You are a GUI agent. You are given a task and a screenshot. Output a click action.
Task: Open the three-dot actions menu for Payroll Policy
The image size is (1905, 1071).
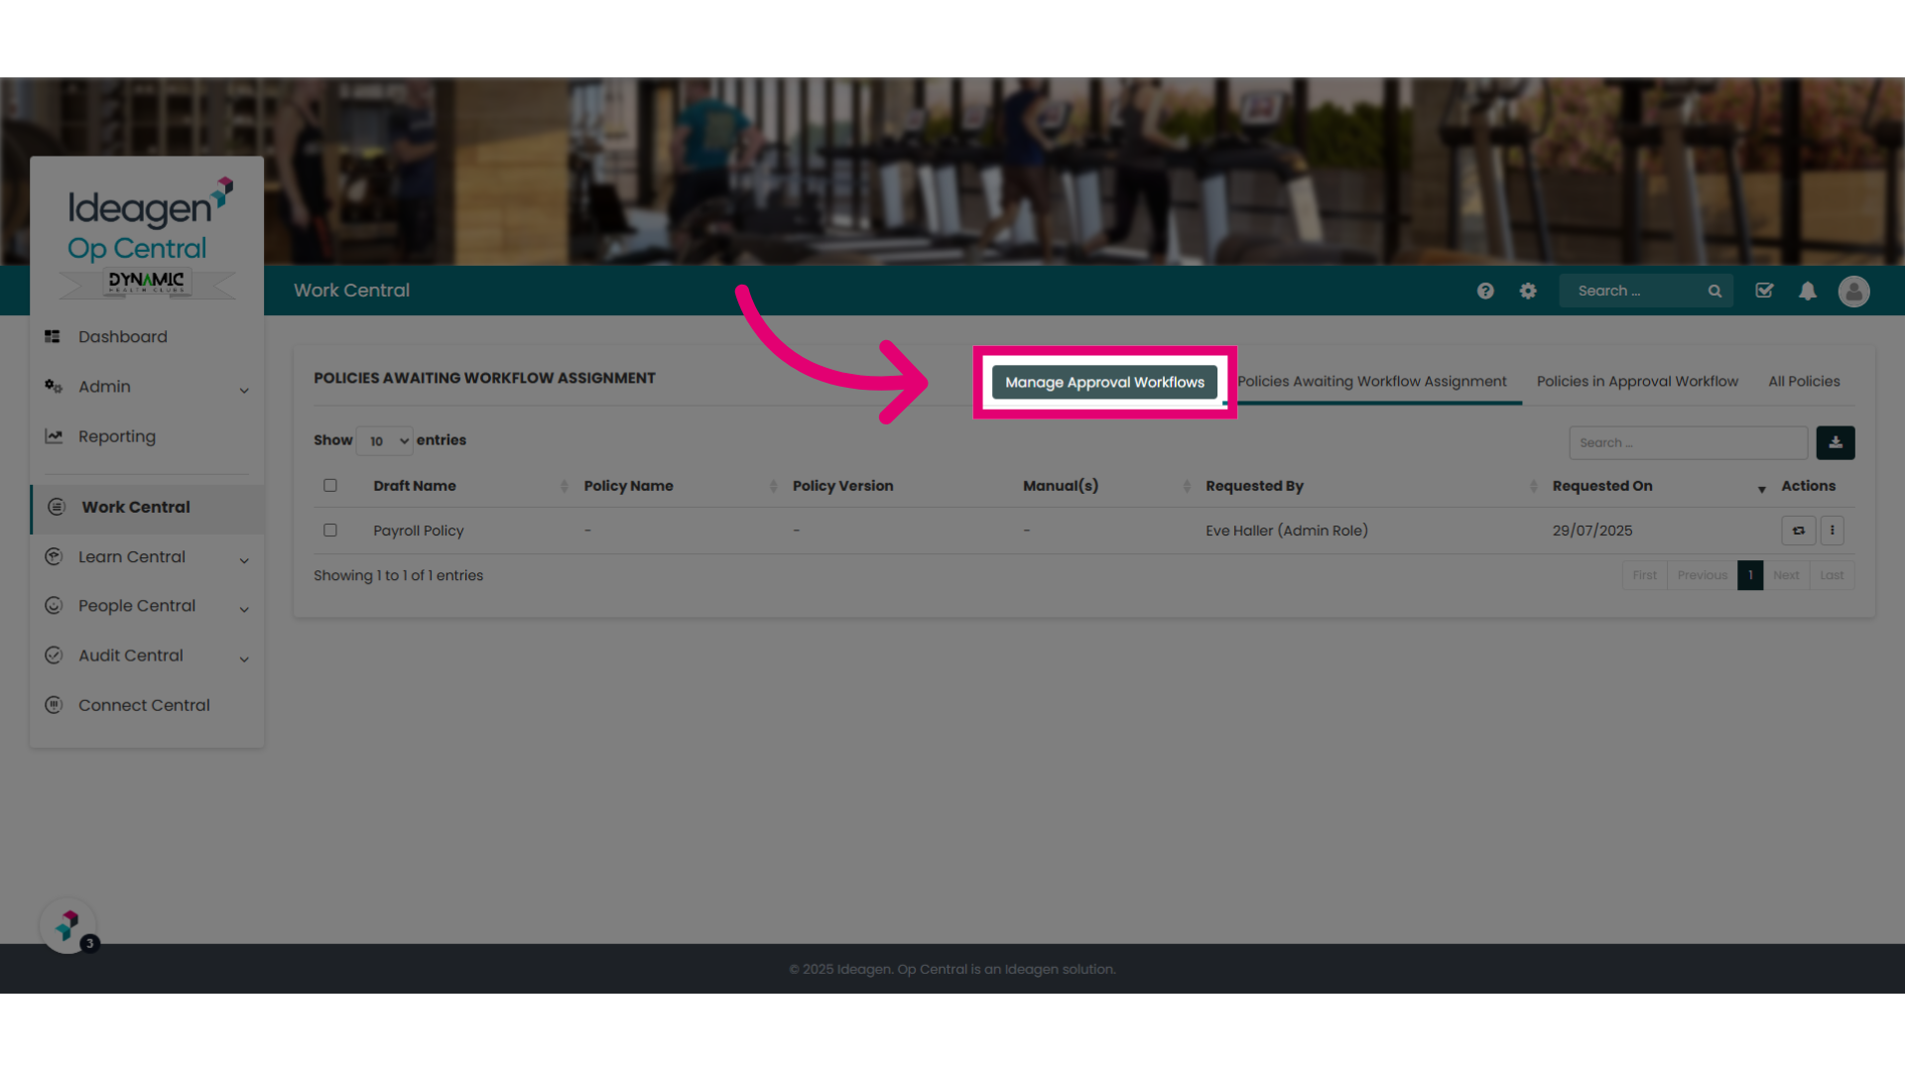click(1833, 531)
